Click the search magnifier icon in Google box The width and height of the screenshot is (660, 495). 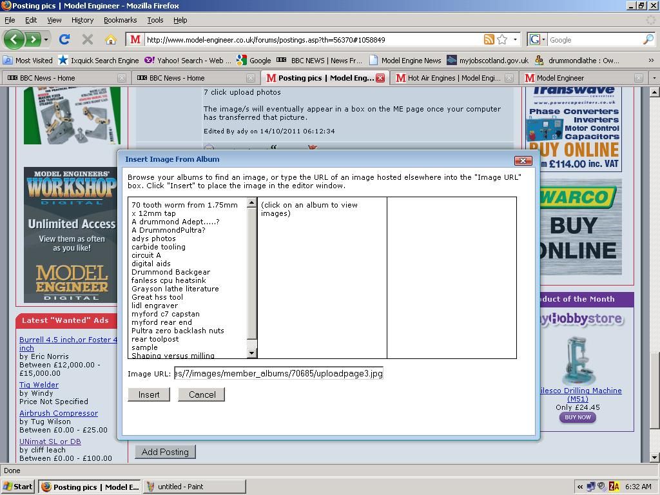click(648, 39)
